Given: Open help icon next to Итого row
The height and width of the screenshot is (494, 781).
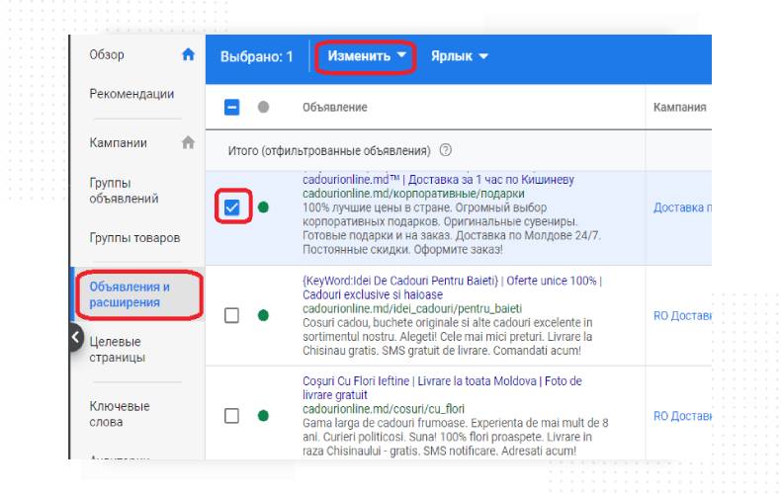Looking at the screenshot, I should coord(445,150).
